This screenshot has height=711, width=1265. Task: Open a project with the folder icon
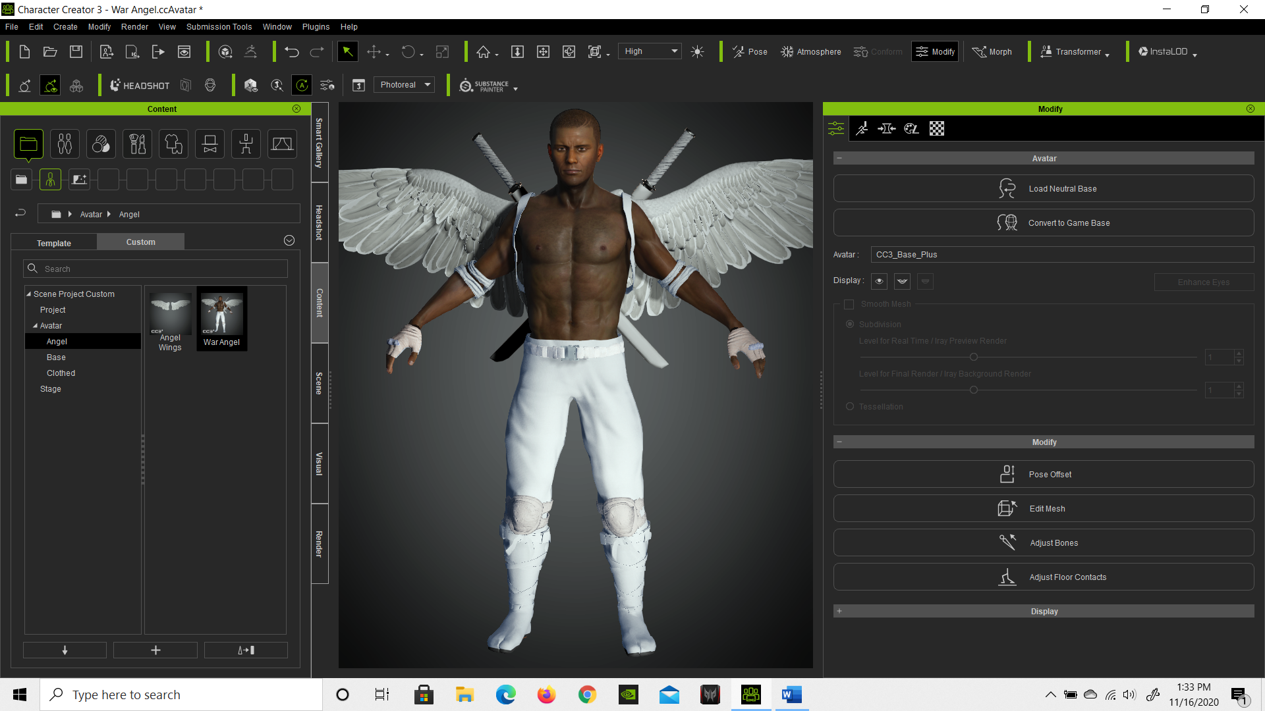[50, 52]
